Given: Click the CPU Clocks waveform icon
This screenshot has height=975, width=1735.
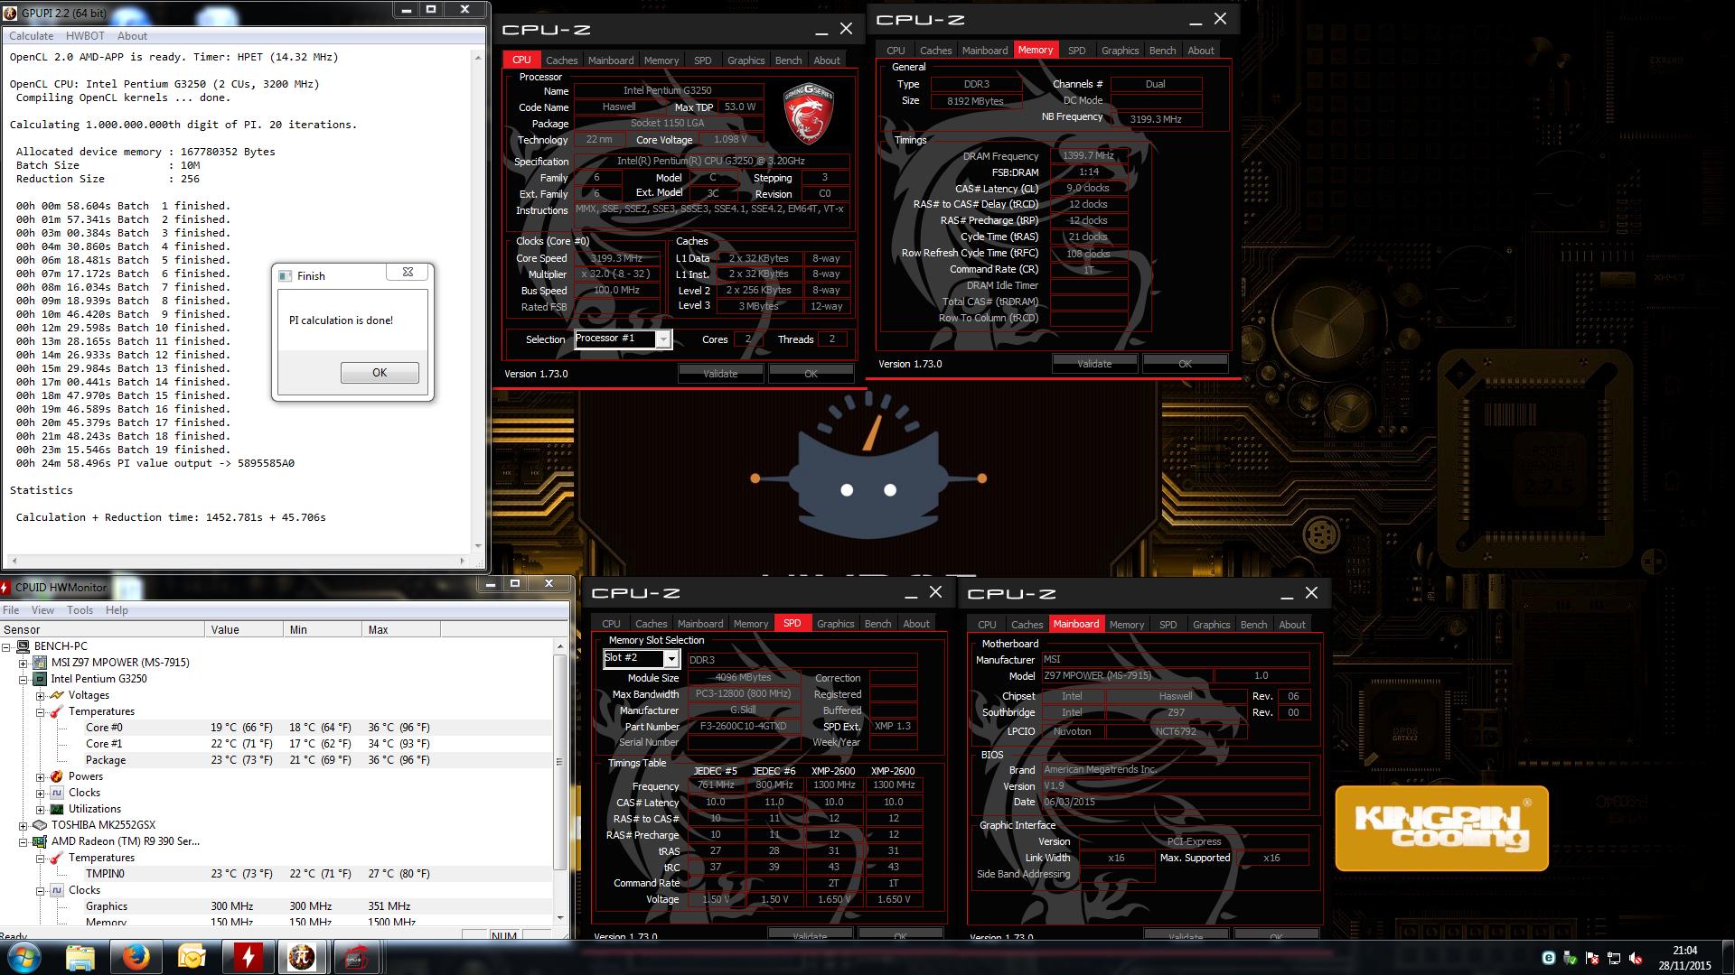Looking at the screenshot, I should point(56,793).
